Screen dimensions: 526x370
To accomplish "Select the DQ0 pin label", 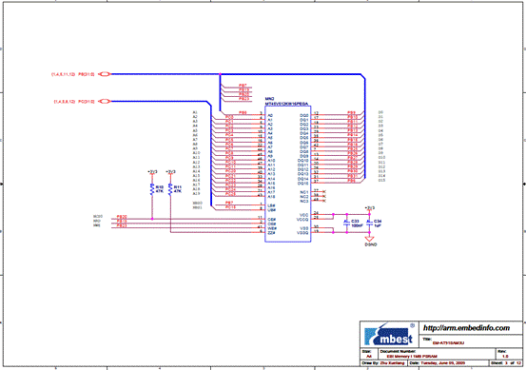I will (x=304, y=115).
